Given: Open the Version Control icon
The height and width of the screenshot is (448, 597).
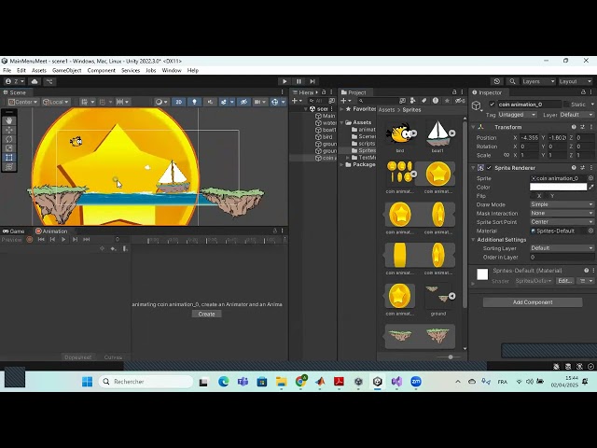Looking at the screenshot, I should coord(49,81).
